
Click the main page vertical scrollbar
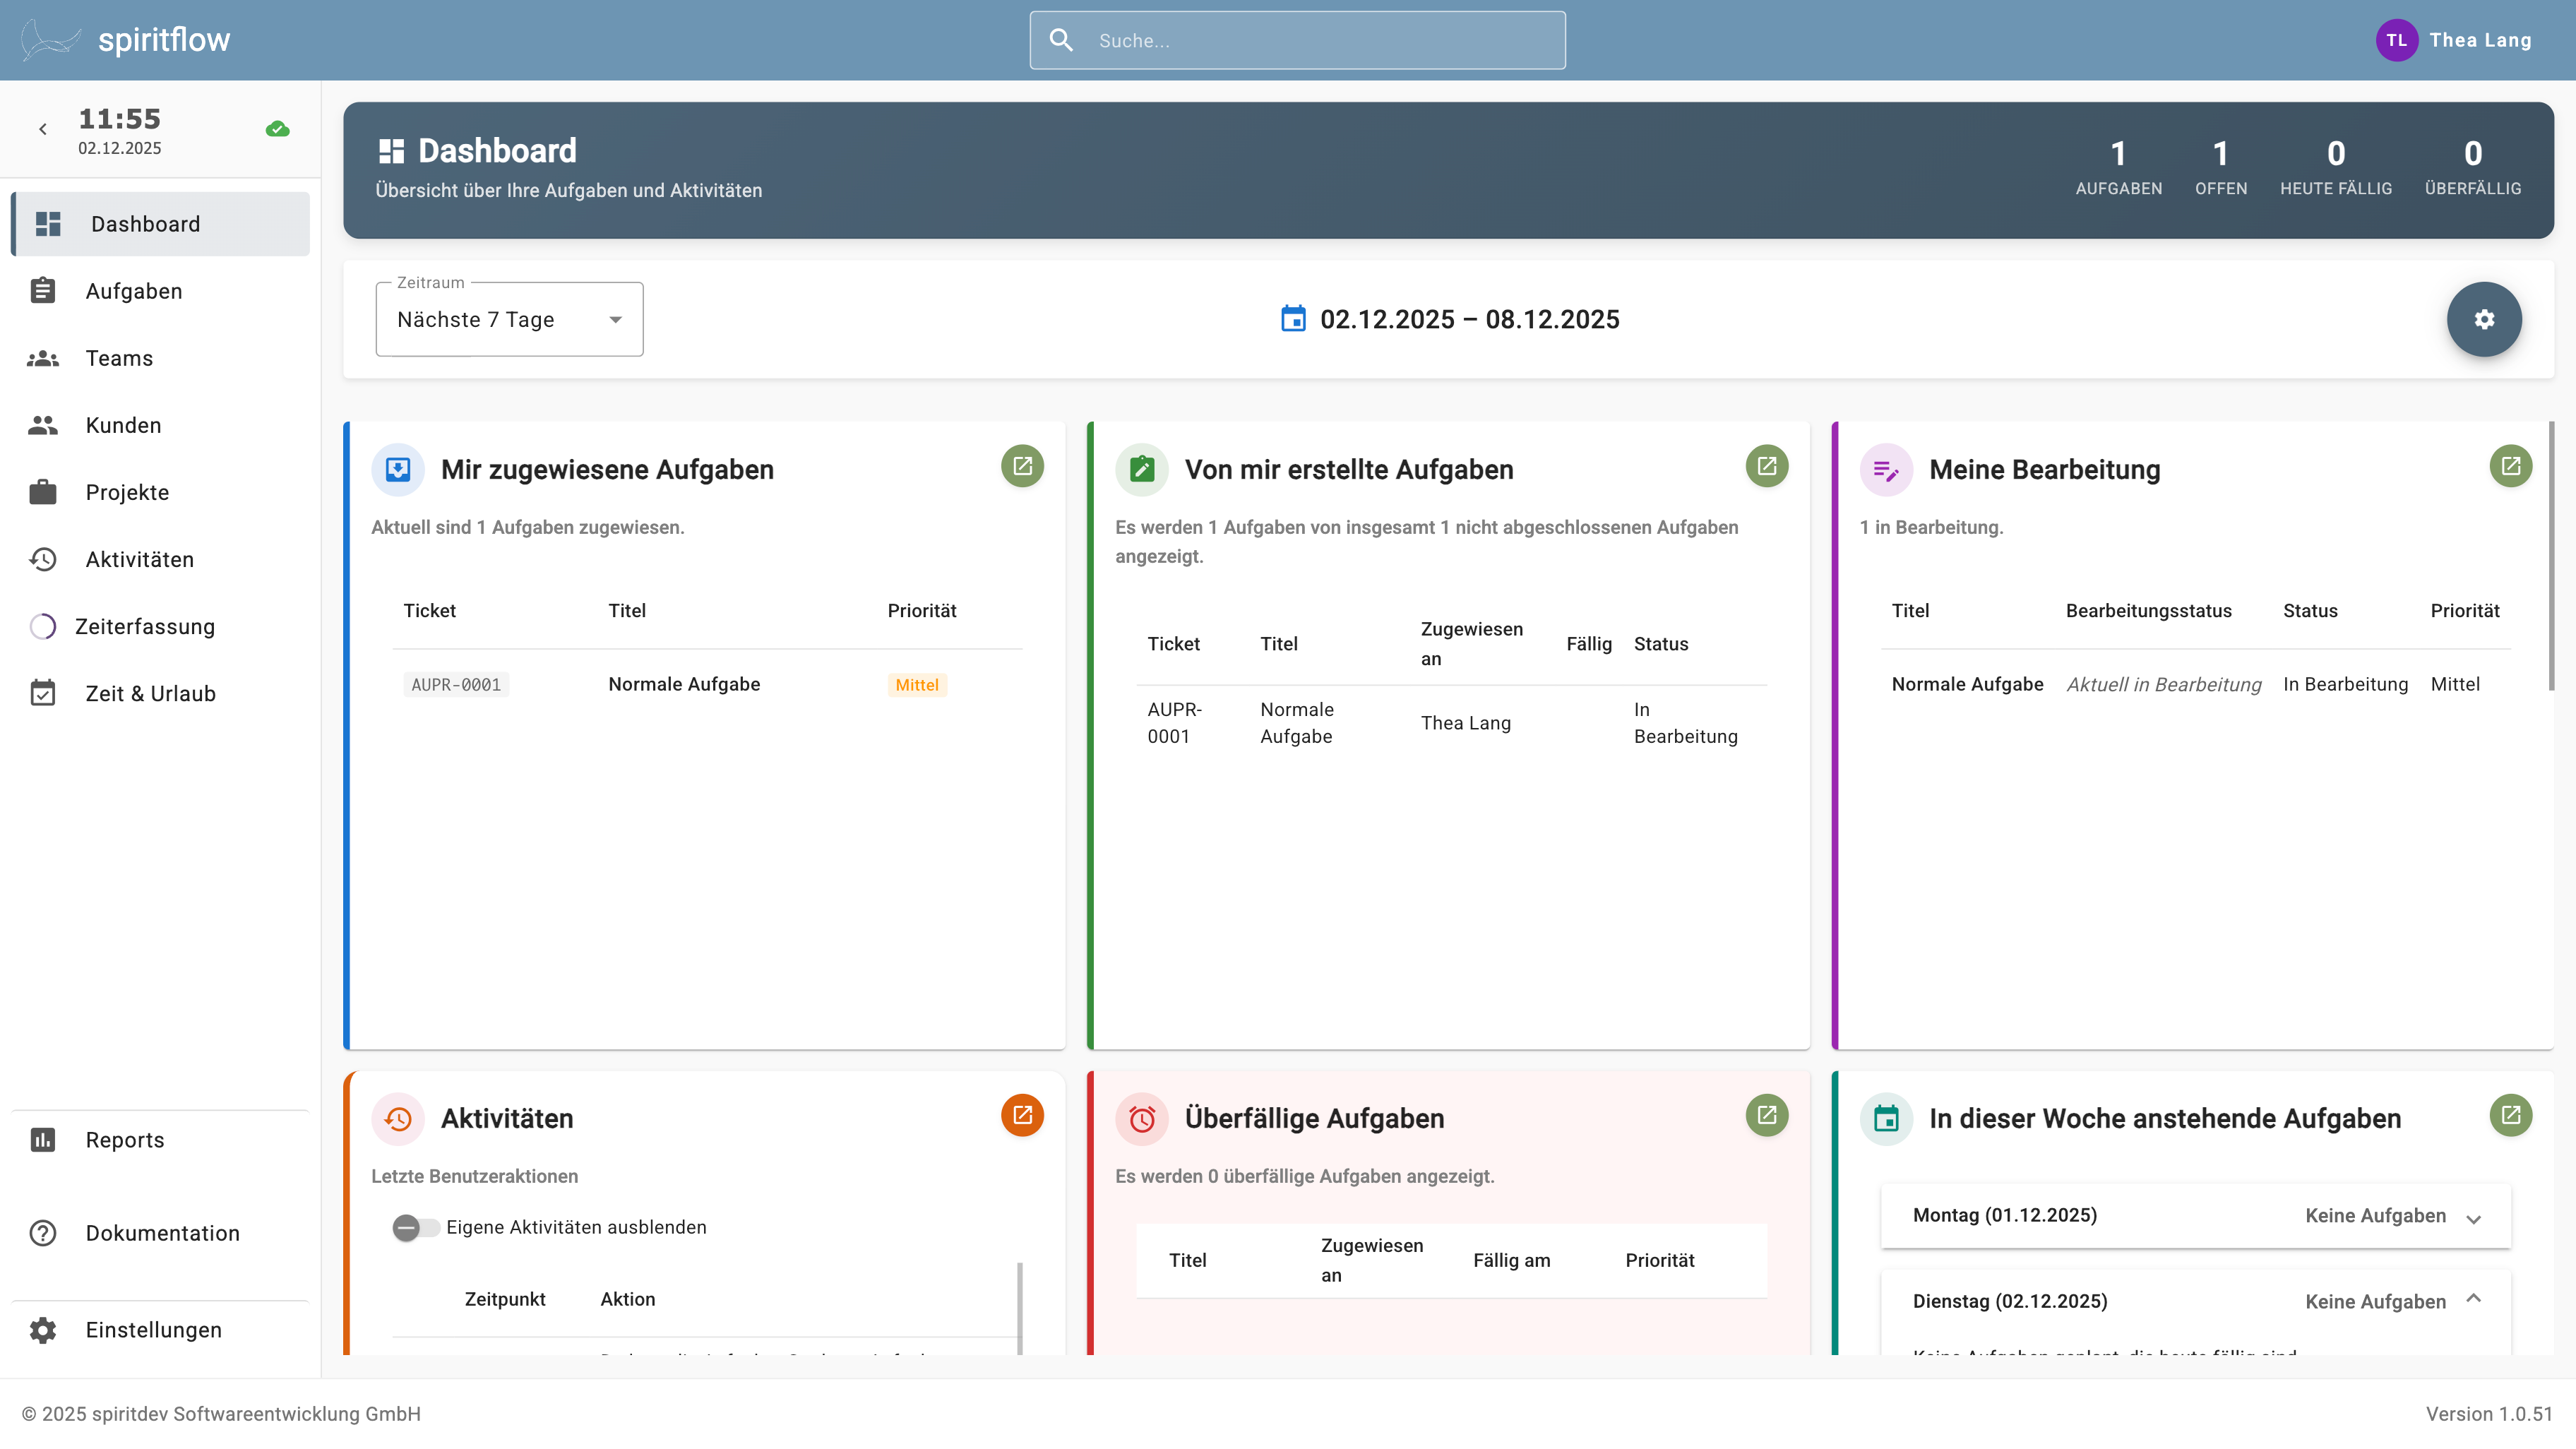tap(2551, 556)
